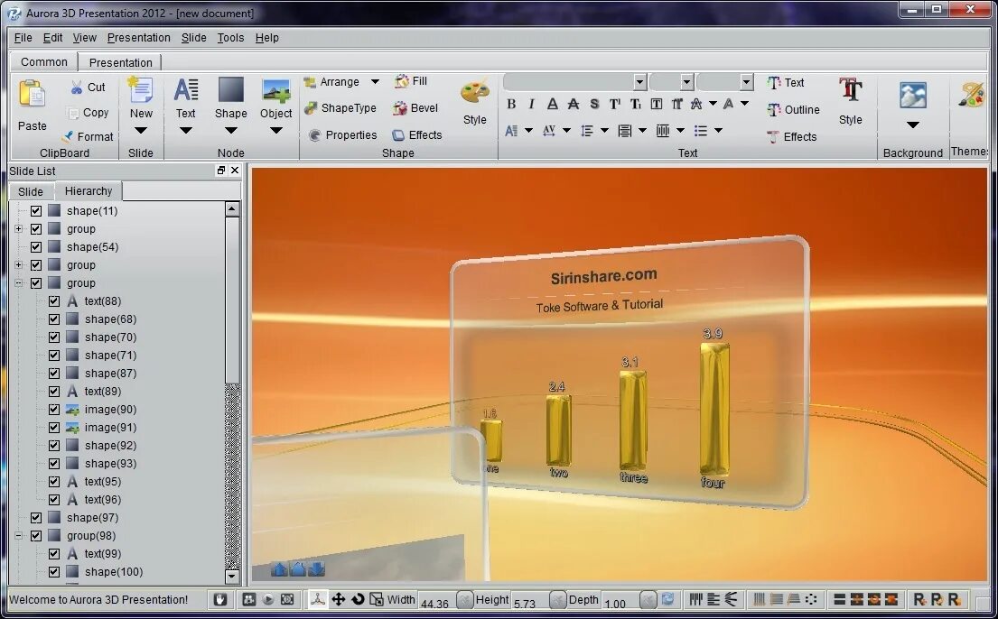Open the Theme palette icon

(972, 95)
